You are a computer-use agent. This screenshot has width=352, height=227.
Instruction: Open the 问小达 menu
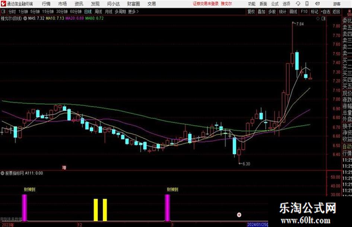coord(113,4)
